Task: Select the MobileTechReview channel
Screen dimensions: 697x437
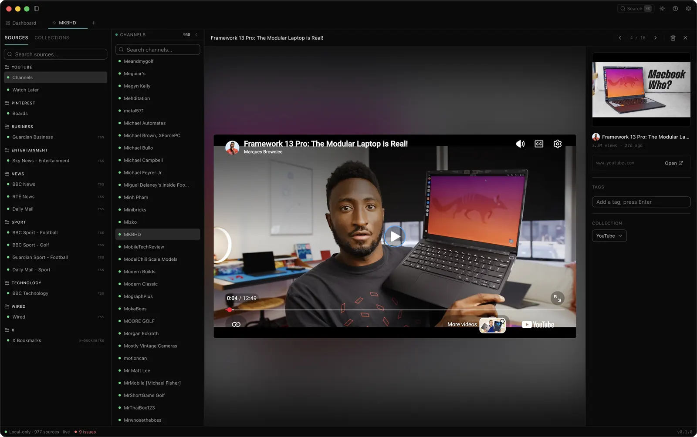Action: click(158, 247)
